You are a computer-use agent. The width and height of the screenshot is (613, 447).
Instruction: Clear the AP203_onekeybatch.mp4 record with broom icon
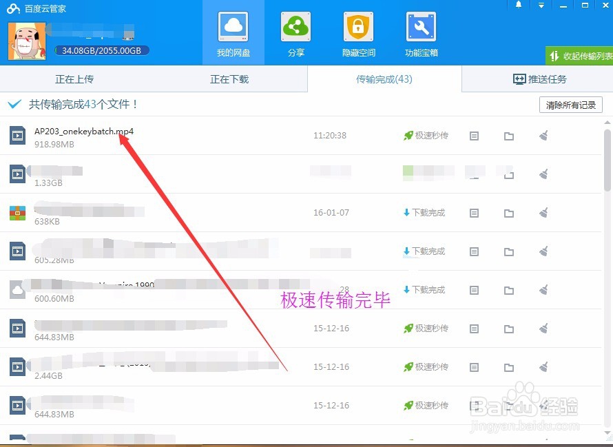point(543,135)
